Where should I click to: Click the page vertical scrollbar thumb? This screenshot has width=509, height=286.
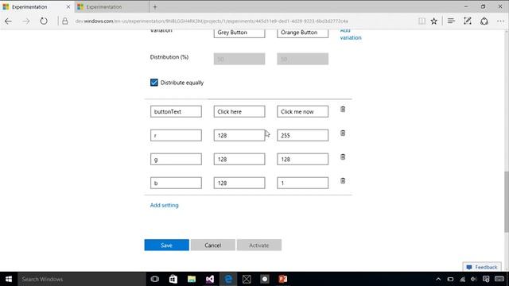coord(507,202)
